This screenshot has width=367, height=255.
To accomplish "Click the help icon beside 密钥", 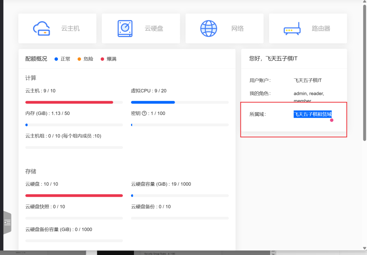I will point(144,114).
